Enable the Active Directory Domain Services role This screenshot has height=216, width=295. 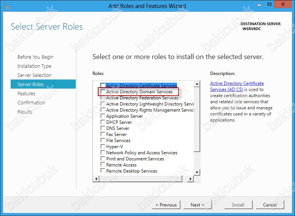pyautogui.click(x=103, y=92)
